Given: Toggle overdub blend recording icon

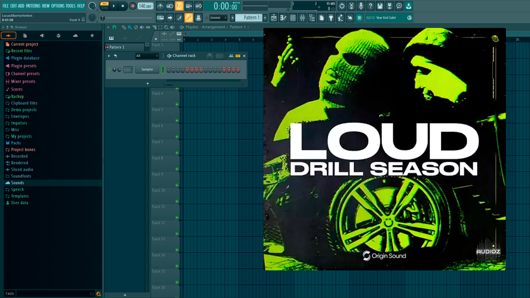Looking at the screenshot, I should point(189,6).
